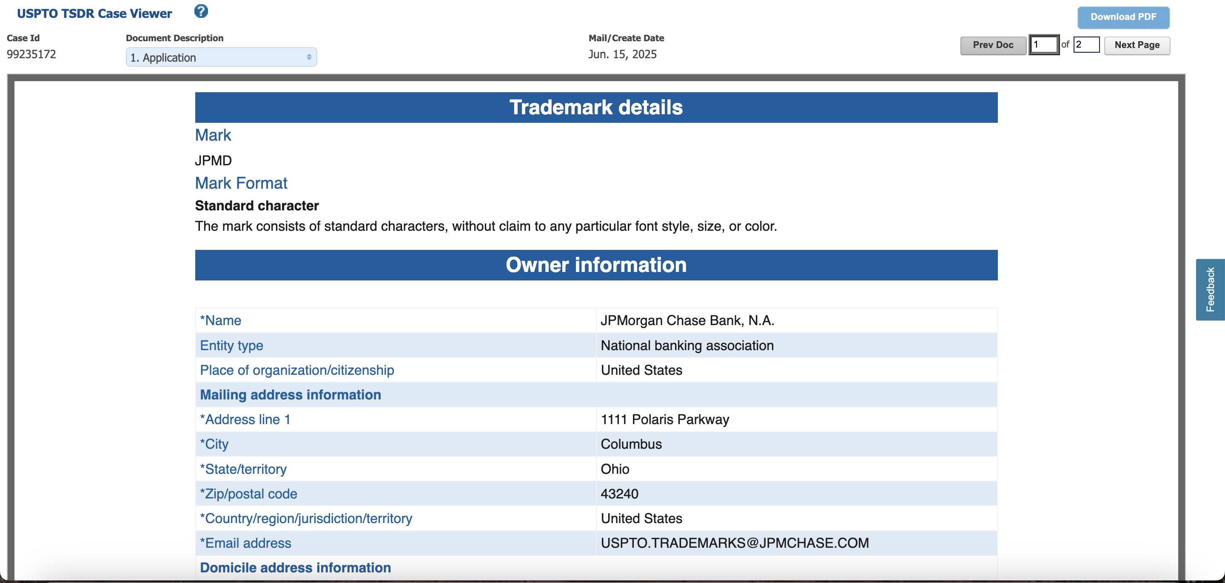Select owner name JPMorgan Chase Bank, N.A.

[x=687, y=321]
